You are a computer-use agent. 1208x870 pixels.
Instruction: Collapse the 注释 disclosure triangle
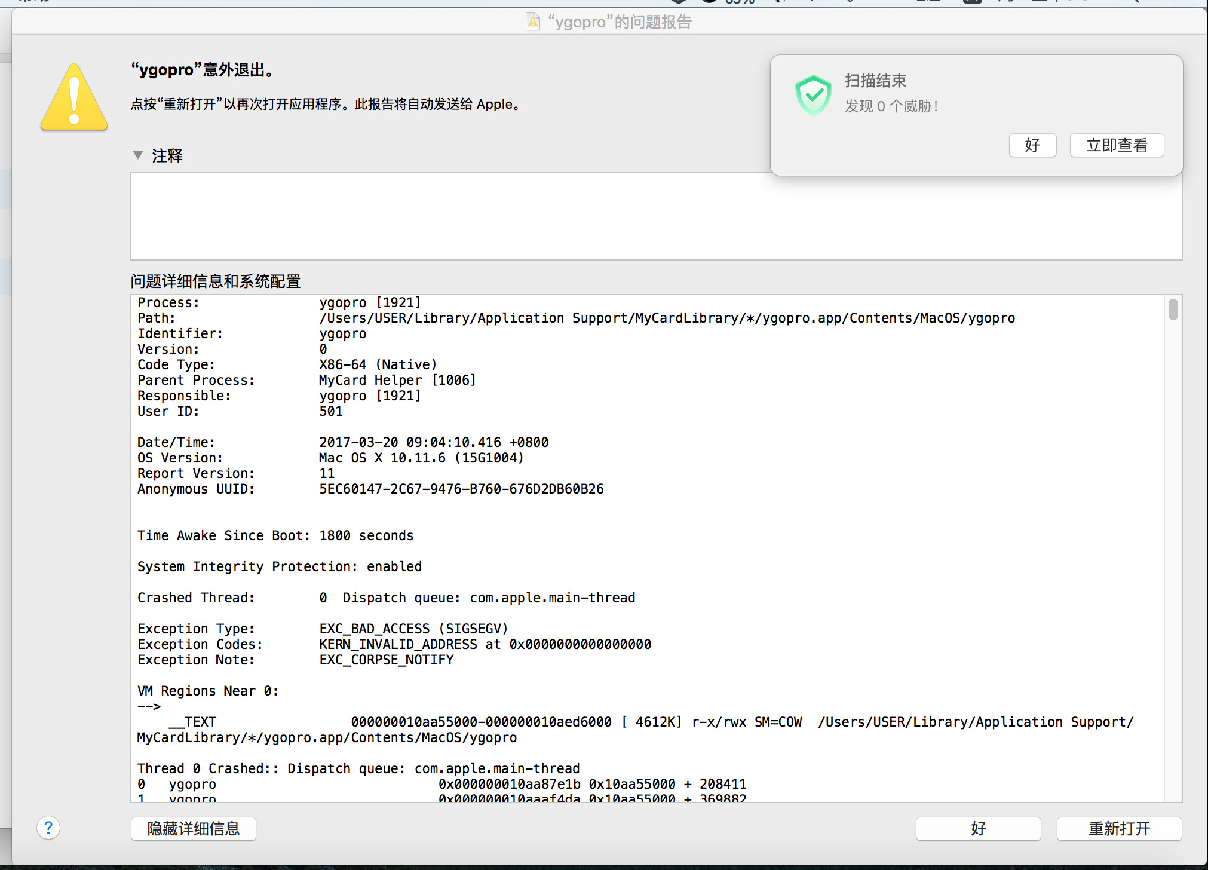(138, 155)
